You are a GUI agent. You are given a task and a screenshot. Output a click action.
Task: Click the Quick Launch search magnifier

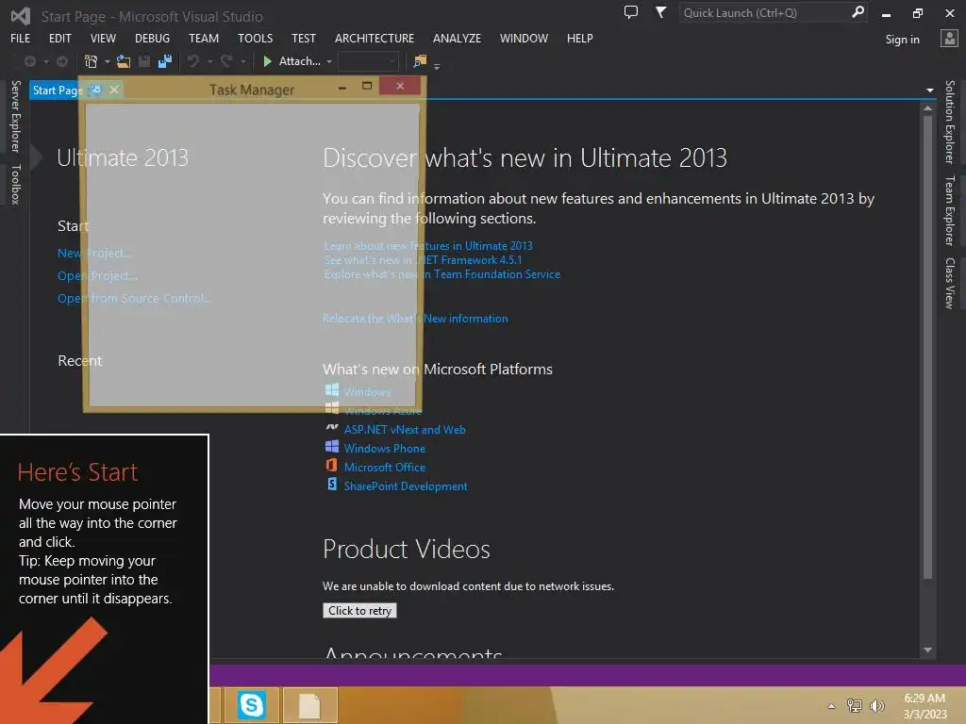pyautogui.click(x=857, y=12)
